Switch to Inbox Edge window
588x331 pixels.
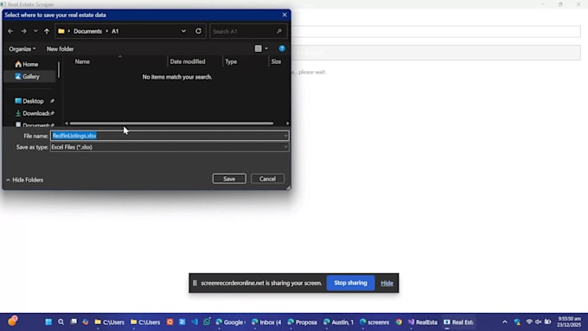tap(266, 322)
